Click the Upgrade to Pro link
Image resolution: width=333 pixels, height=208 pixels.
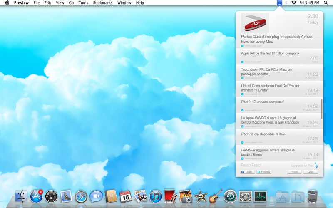click(x=301, y=166)
